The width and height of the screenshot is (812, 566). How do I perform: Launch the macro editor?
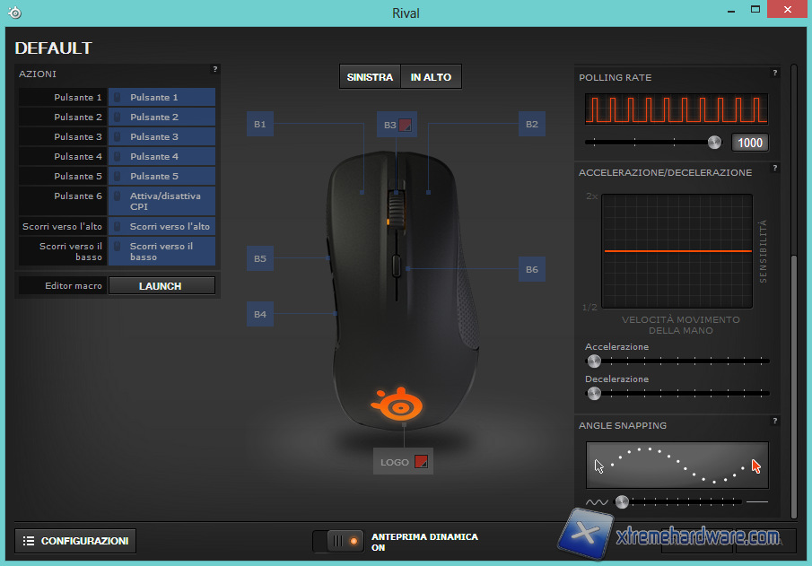click(x=162, y=286)
